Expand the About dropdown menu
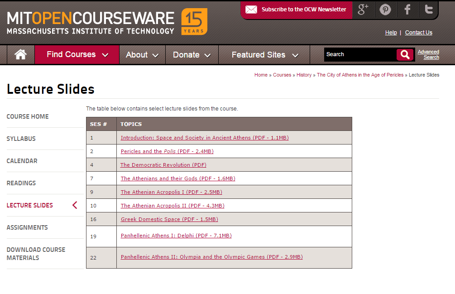This screenshot has width=455, height=294. [x=142, y=55]
